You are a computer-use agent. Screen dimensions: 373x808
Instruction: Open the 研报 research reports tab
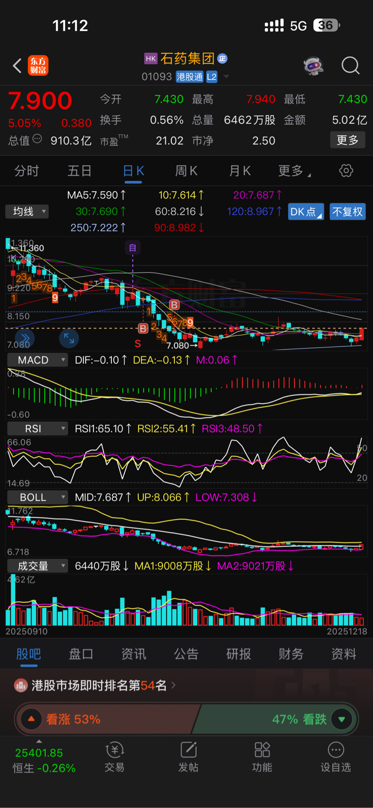point(238,654)
